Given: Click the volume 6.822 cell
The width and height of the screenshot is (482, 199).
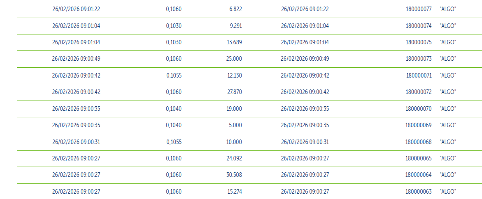Looking at the screenshot, I should coord(235,9).
